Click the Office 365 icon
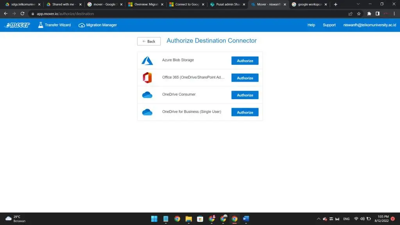This screenshot has height=225, width=400. point(147,78)
